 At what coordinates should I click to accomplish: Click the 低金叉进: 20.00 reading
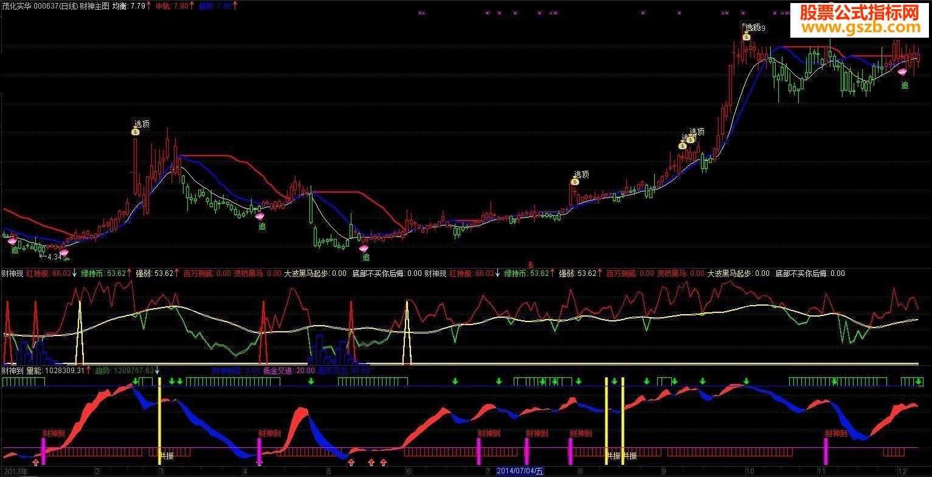(289, 370)
